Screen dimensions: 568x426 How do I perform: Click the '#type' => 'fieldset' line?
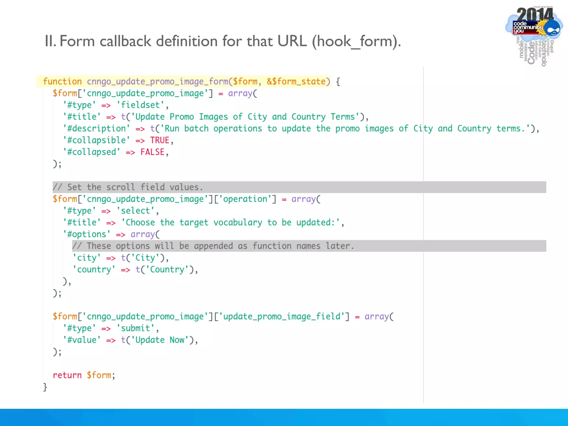click(x=116, y=105)
